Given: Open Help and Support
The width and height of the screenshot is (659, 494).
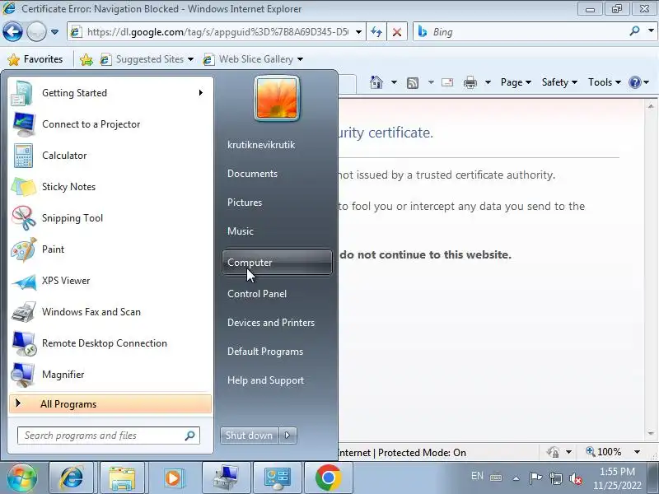Looking at the screenshot, I should pyautogui.click(x=265, y=380).
